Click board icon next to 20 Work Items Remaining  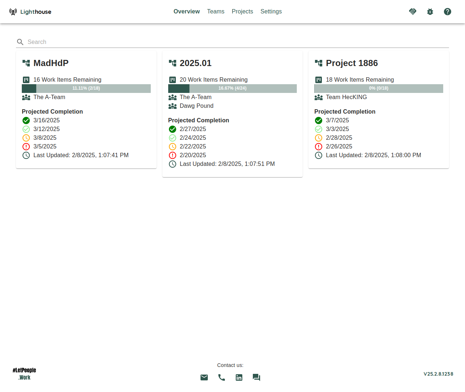coord(173,80)
